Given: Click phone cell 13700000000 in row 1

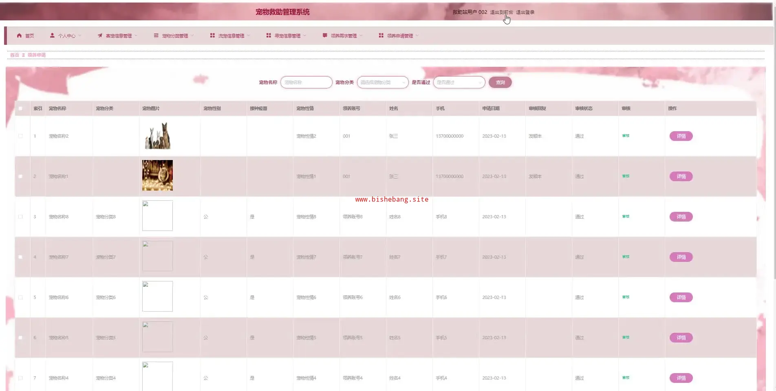Looking at the screenshot, I should [x=450, y=136].
